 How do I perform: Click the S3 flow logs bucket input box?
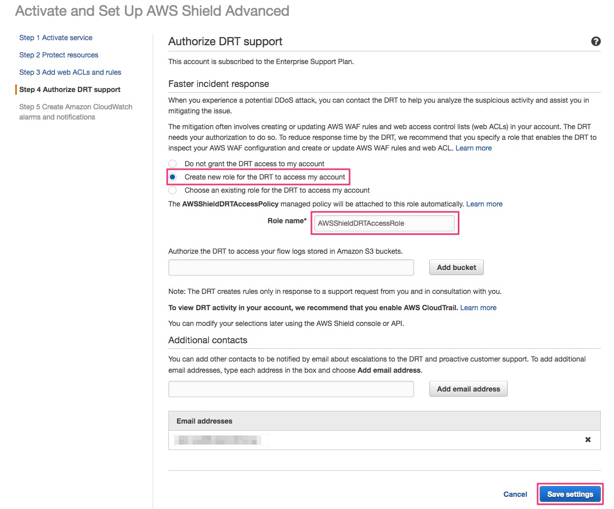tap(290, 267)
